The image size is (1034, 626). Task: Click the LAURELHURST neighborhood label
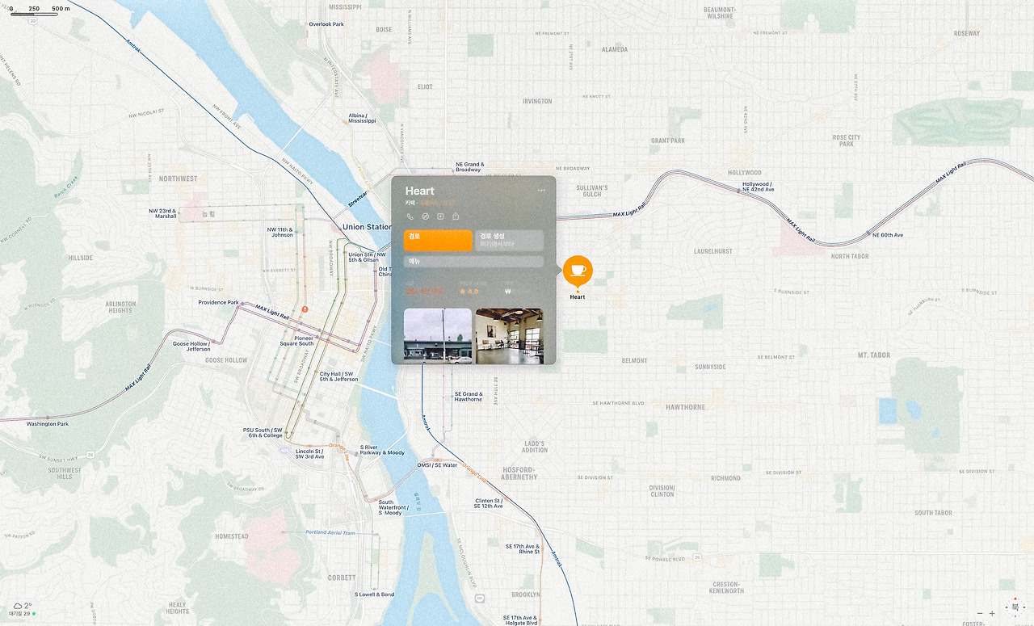[x=712, y=251]
